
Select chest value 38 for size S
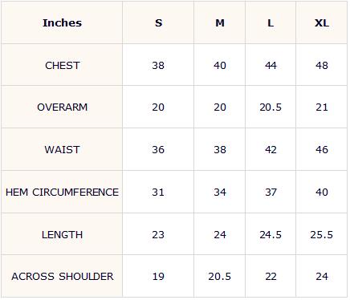pos(158,65)
